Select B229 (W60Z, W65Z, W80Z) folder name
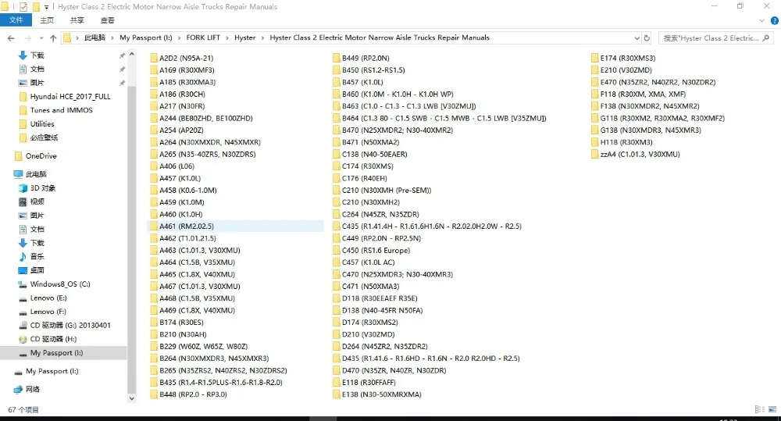Viewport: 781px width, 421px height. [x=203, y=346]
